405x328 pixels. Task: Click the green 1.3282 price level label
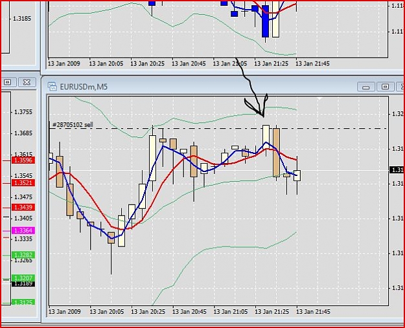[x=23, y=255]
